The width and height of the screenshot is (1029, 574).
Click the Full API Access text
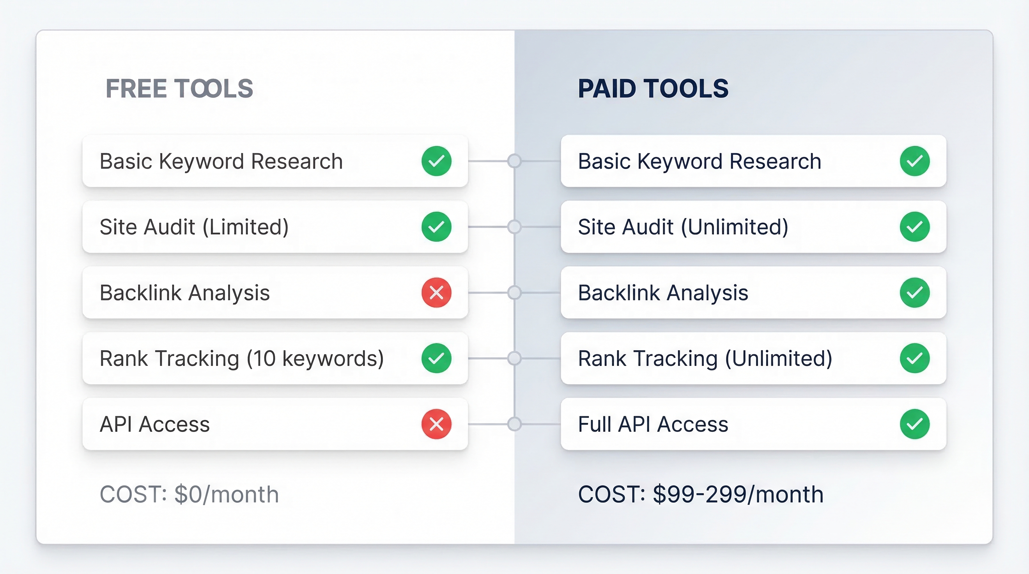pyautogui.click(x=653, y=424)
